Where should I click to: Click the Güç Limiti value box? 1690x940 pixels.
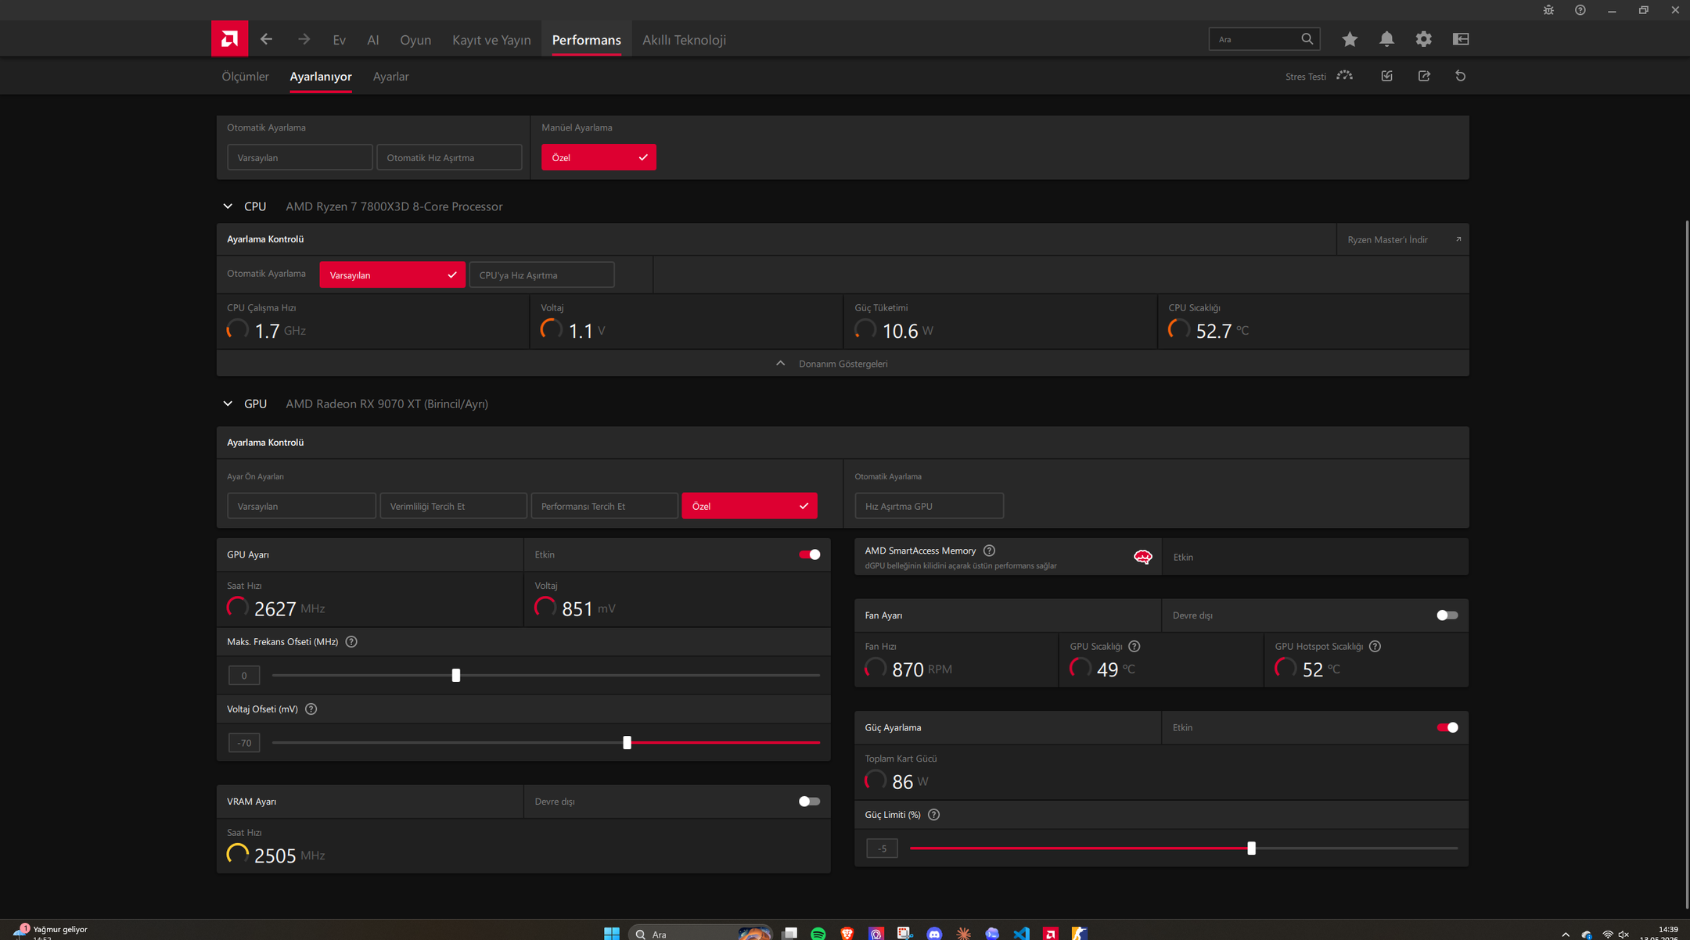click(882, 849)
